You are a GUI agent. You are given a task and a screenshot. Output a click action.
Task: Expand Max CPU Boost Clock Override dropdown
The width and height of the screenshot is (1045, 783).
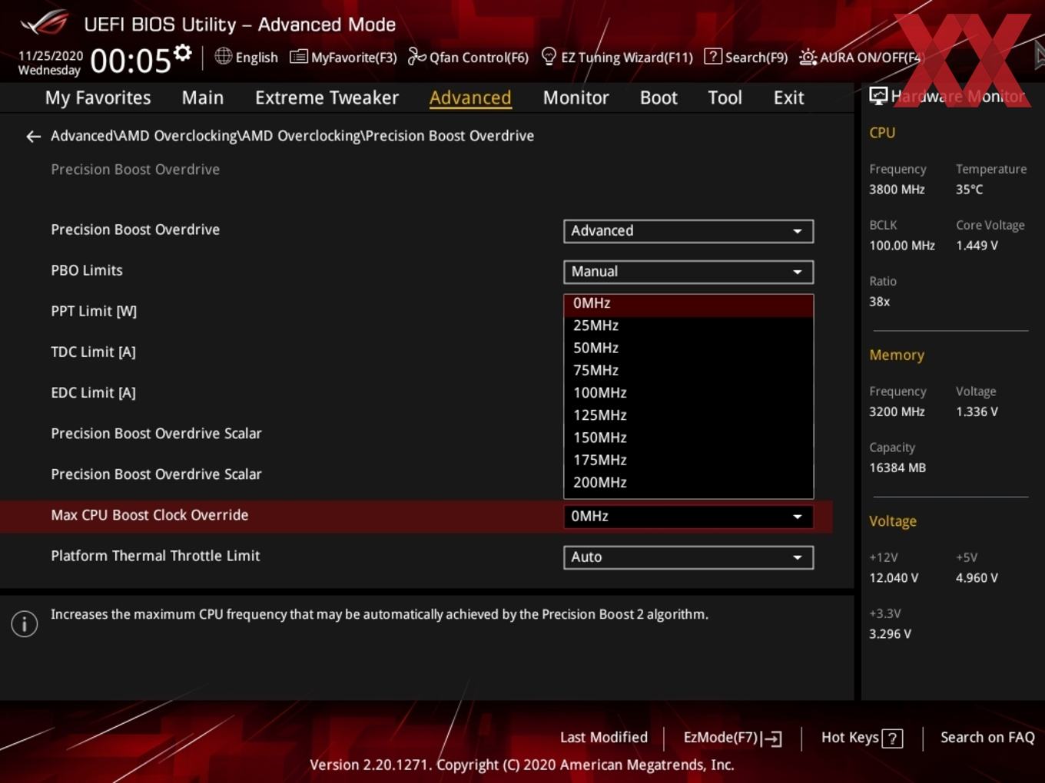coord(688,517)
